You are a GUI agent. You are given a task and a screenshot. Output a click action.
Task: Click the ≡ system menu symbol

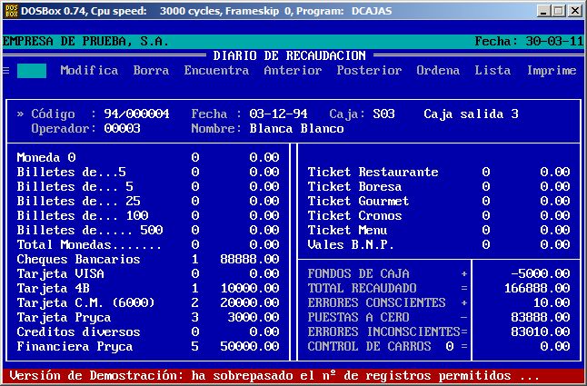[6, 71]
